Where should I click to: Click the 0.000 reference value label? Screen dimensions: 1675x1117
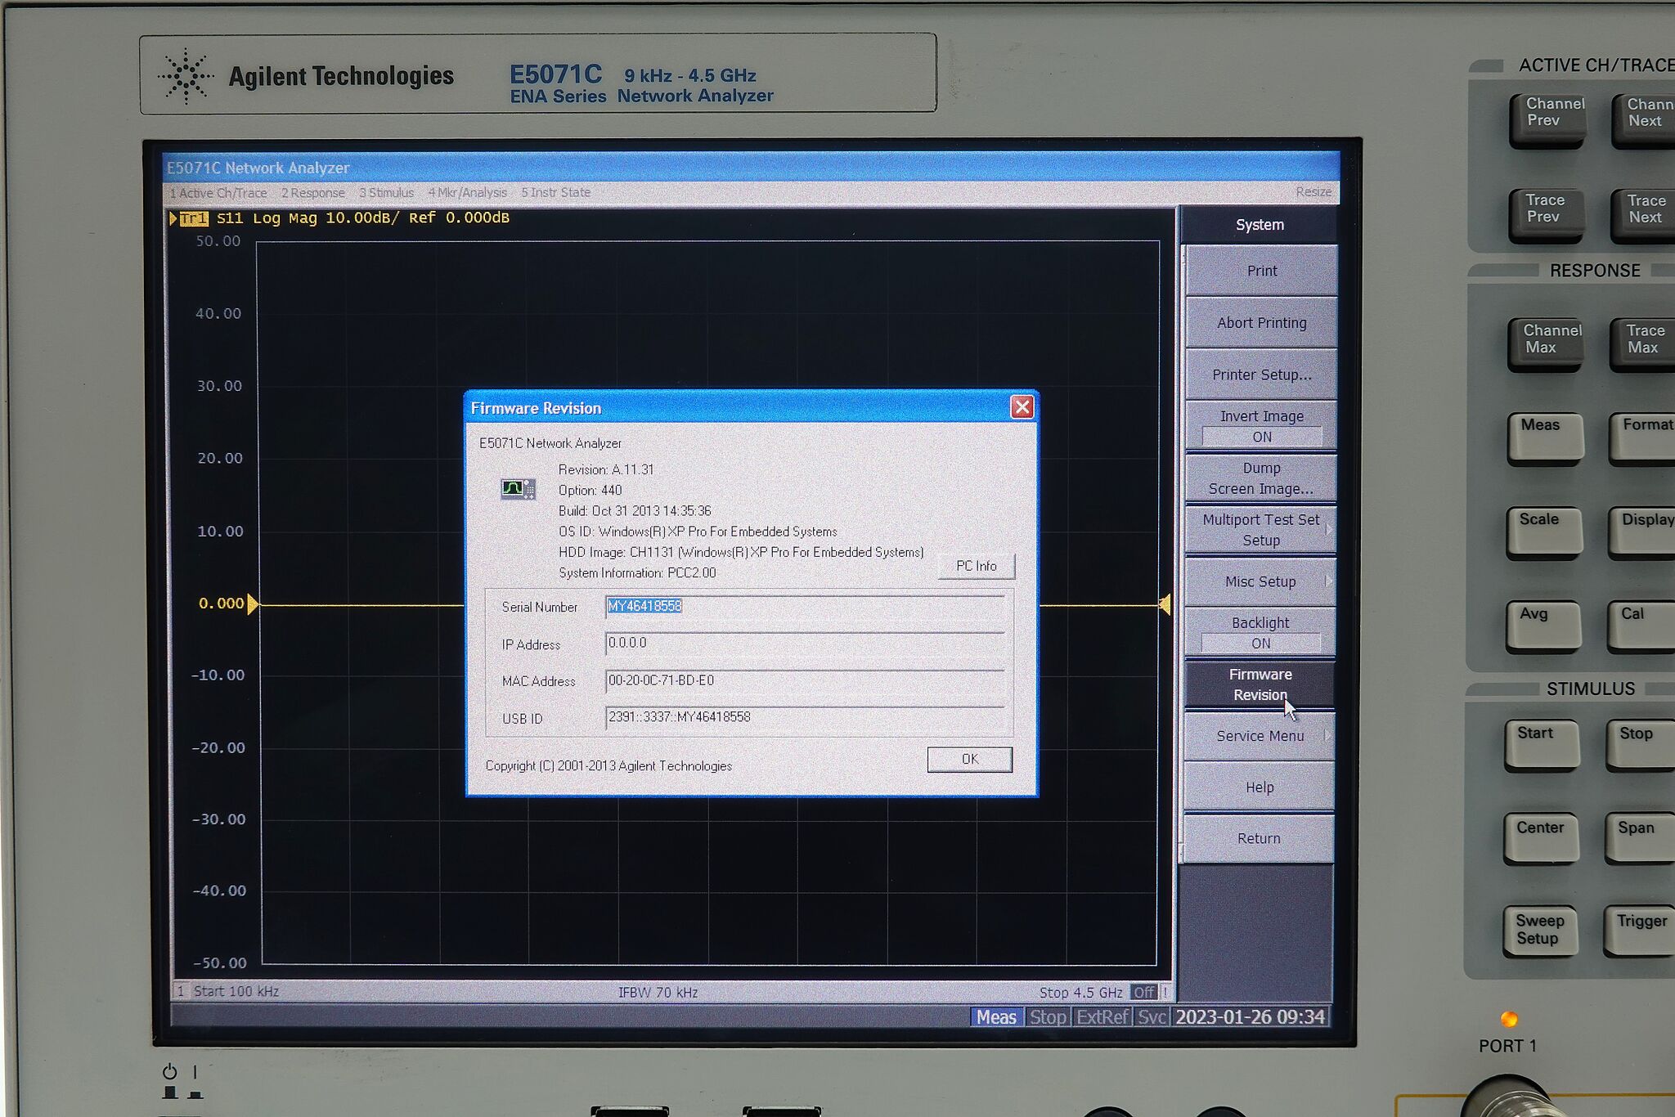221,603
